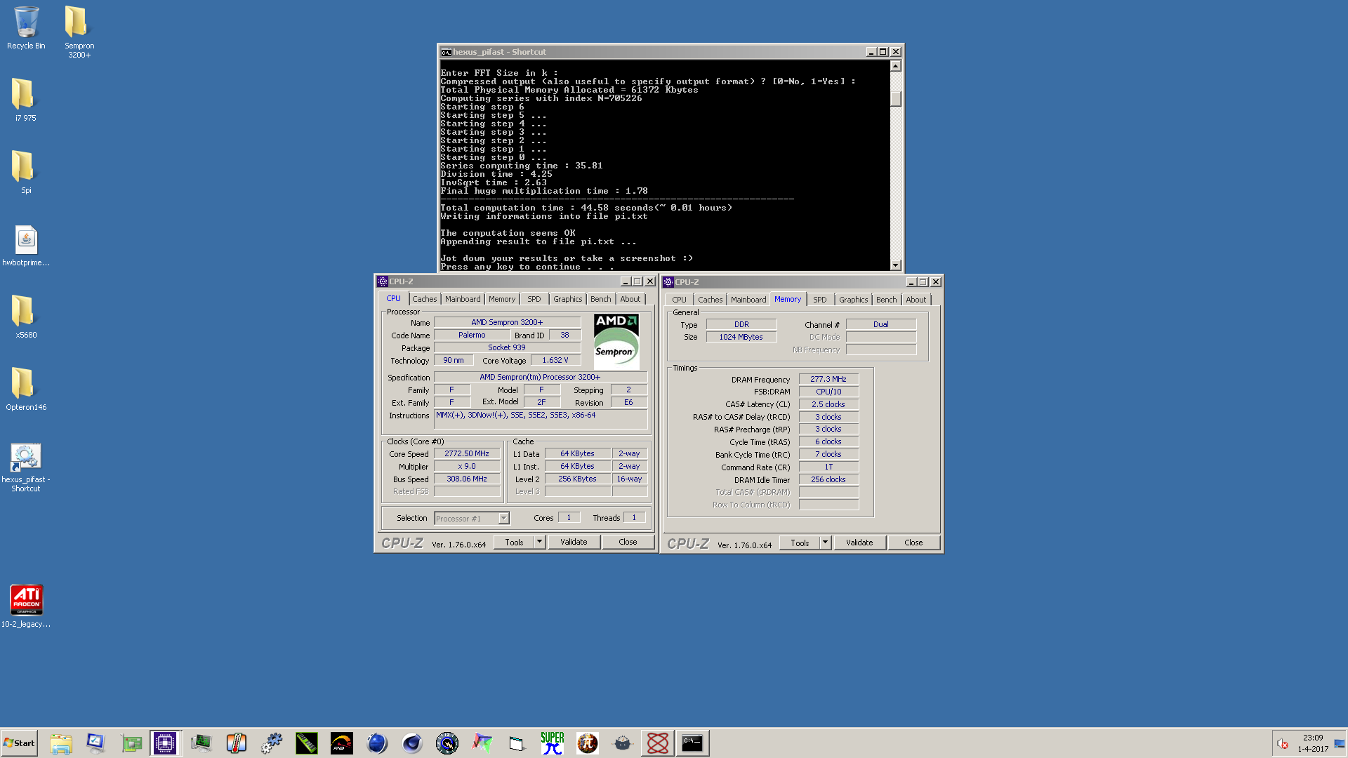Click CAS# Latency value 2.5 clocks
Viewport: 1348px width, 758px height.
[828, 404]
